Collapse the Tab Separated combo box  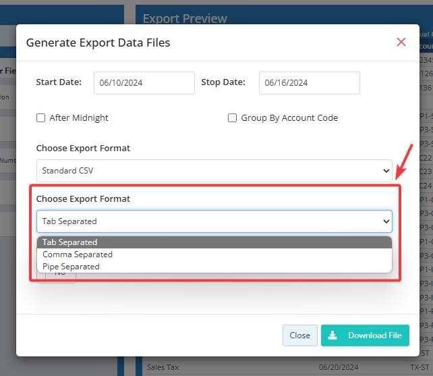coord(214,221)
